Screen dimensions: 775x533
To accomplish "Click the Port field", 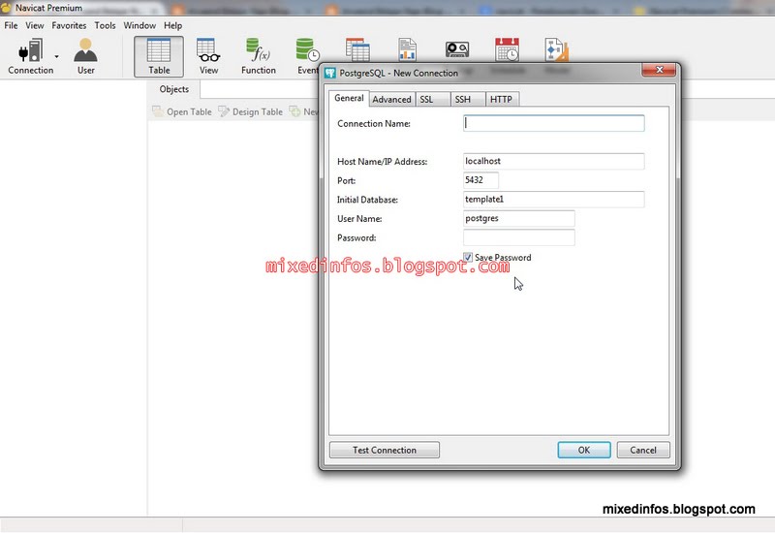I will (480, 180).
